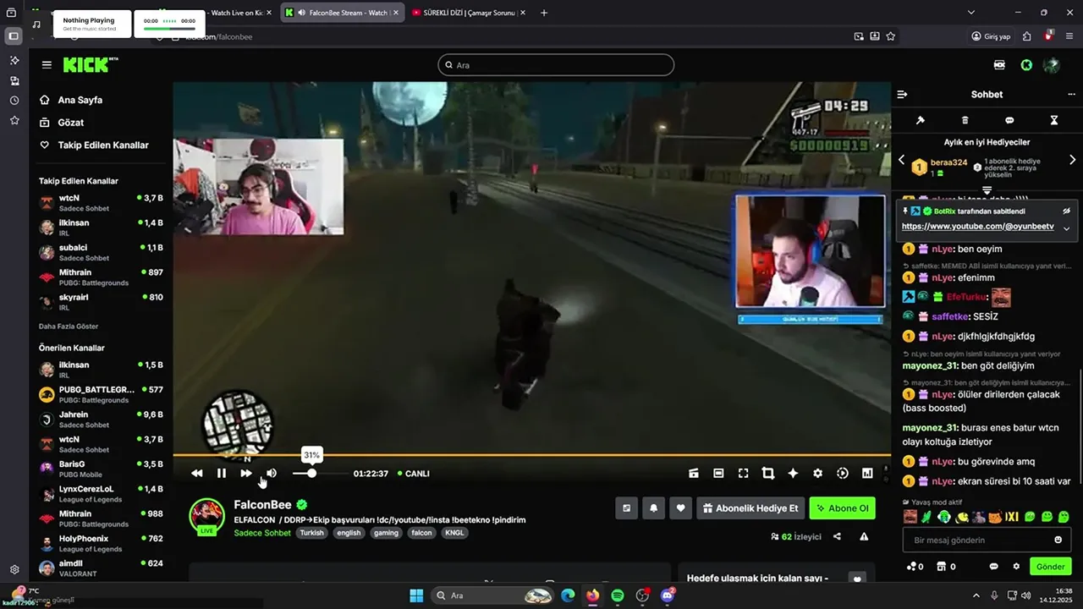Click the chat bubble icon beside settings gear

[x=994, y=567]
